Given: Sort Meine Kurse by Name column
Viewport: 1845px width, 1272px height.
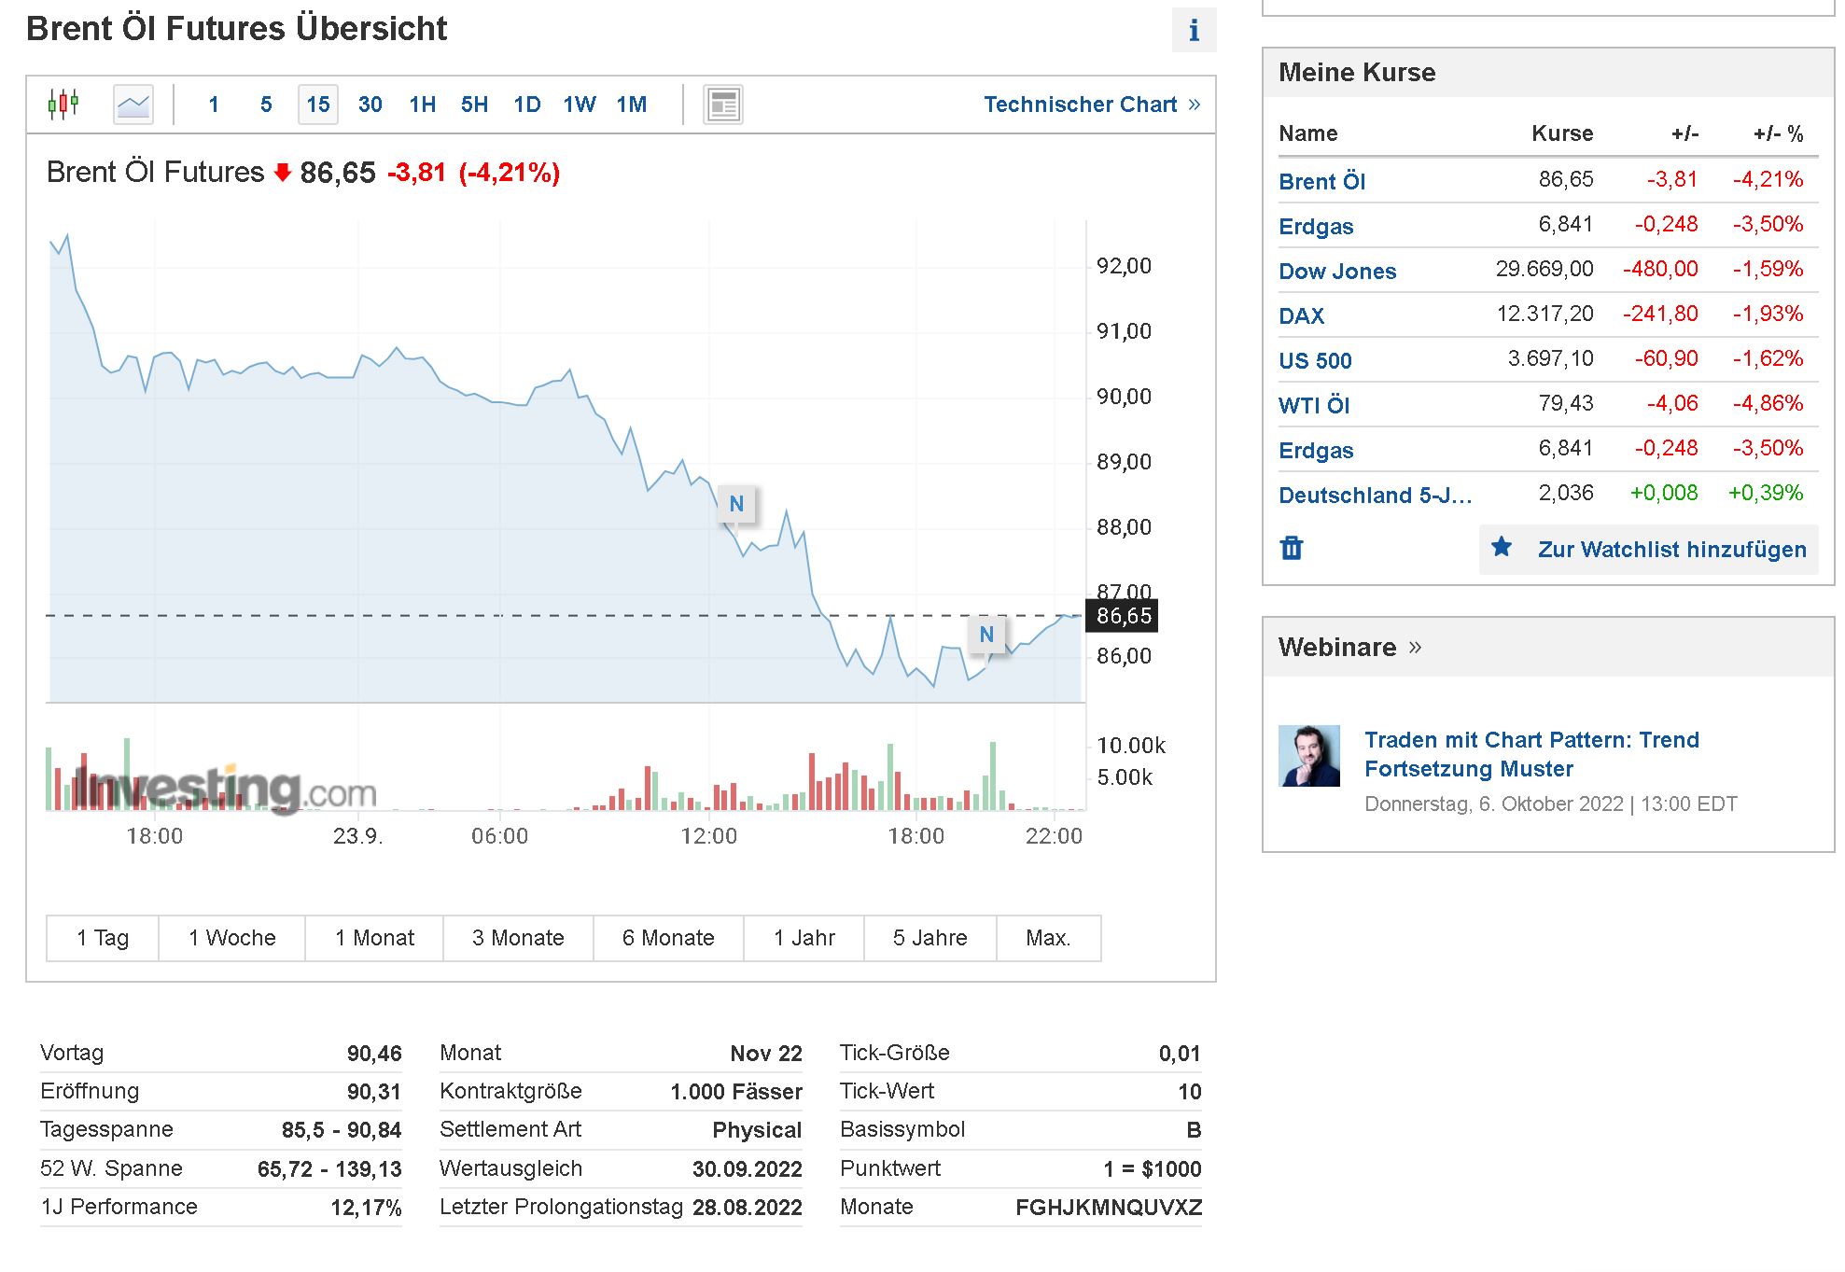Looking at the screenshot, I should pyautogui.click(x=1308, y=133).
